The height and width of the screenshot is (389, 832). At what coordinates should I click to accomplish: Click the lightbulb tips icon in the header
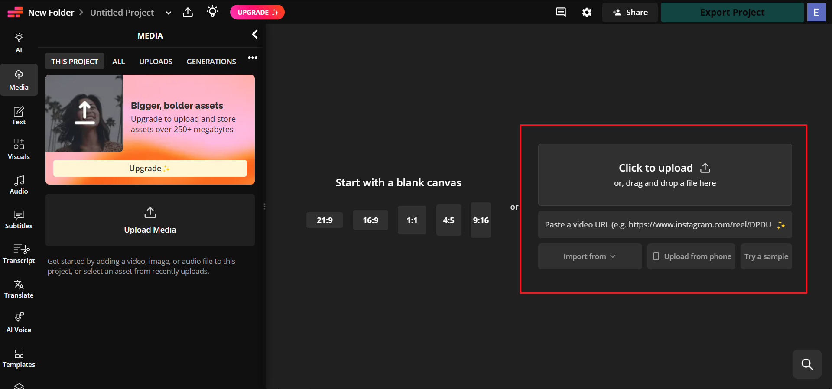212,12
